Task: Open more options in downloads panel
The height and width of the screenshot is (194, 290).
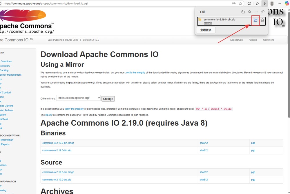Action: [256, 12]
